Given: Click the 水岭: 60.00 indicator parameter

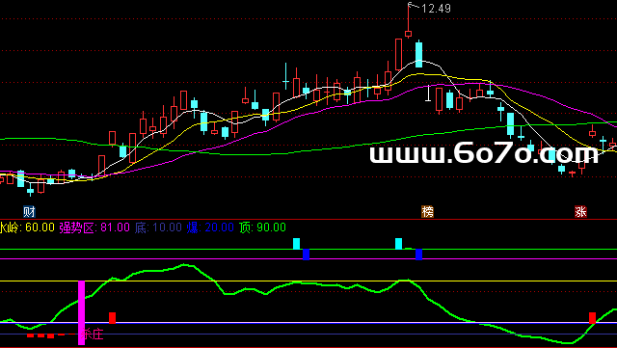Looking at the screenshot, I should 27,228.
